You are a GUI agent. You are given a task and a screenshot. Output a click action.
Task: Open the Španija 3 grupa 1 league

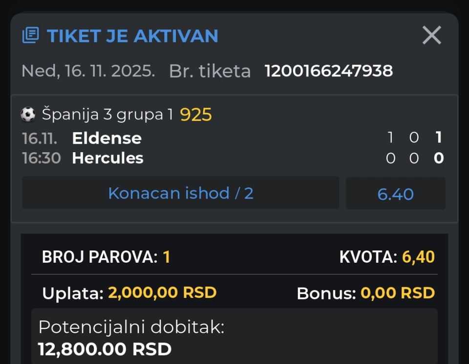(x=107, y=114)
